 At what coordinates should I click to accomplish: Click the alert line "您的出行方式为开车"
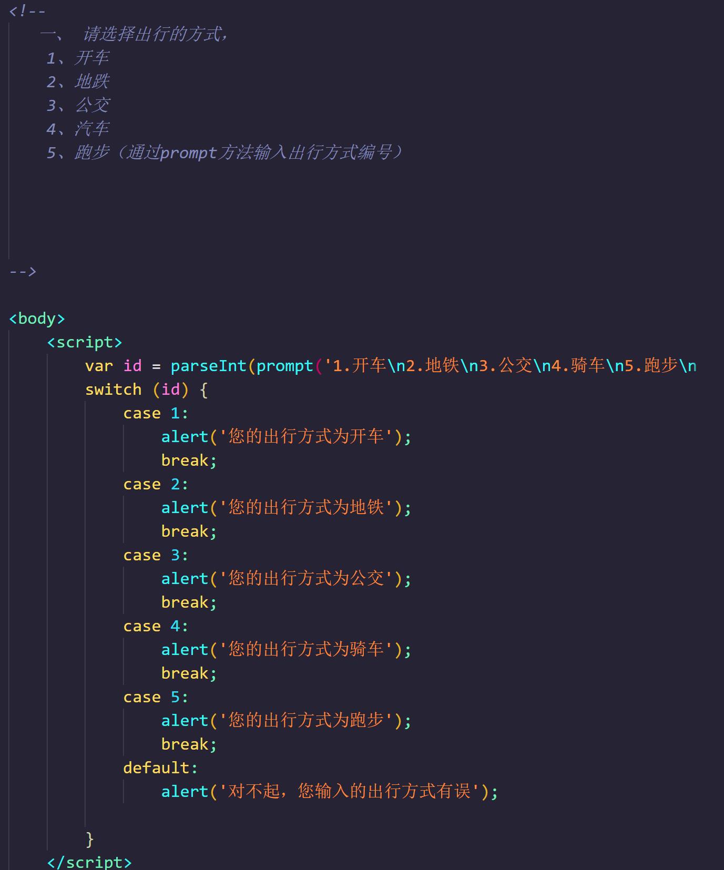click(x=287, y=437)
